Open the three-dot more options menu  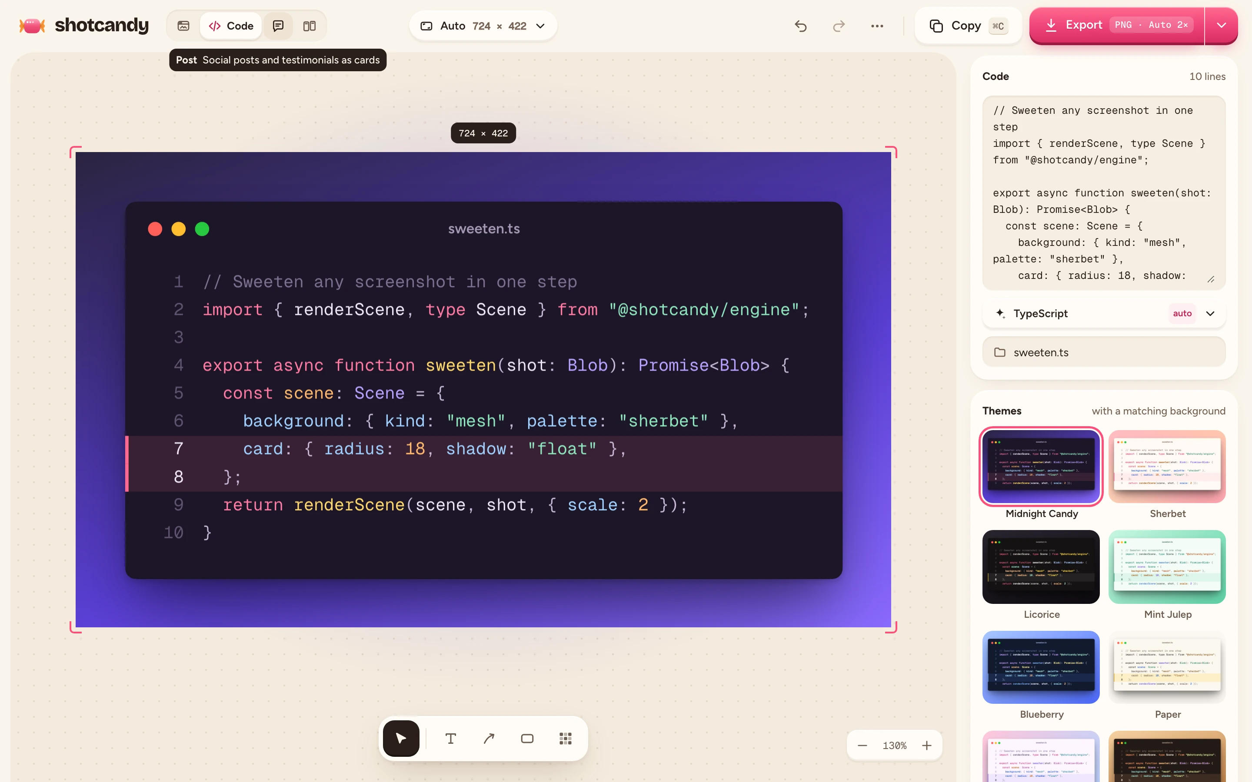[877, 26]
